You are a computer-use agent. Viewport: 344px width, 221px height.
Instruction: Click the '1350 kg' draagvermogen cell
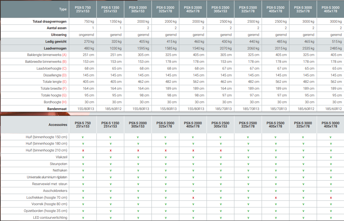(x=115, y=21)
